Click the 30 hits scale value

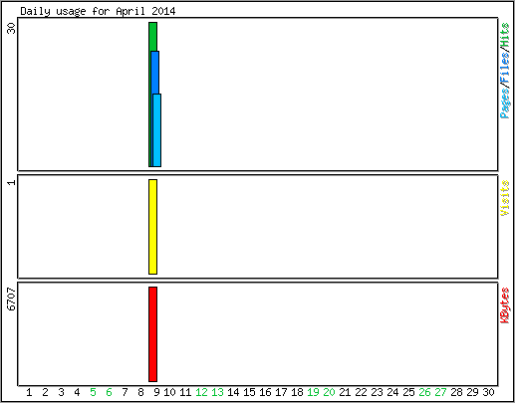pos(12,28)
